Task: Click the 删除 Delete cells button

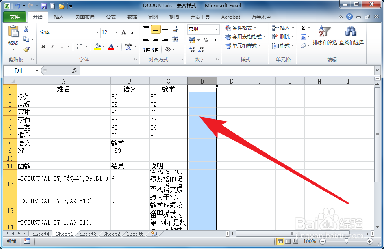Action: (282, 36)
